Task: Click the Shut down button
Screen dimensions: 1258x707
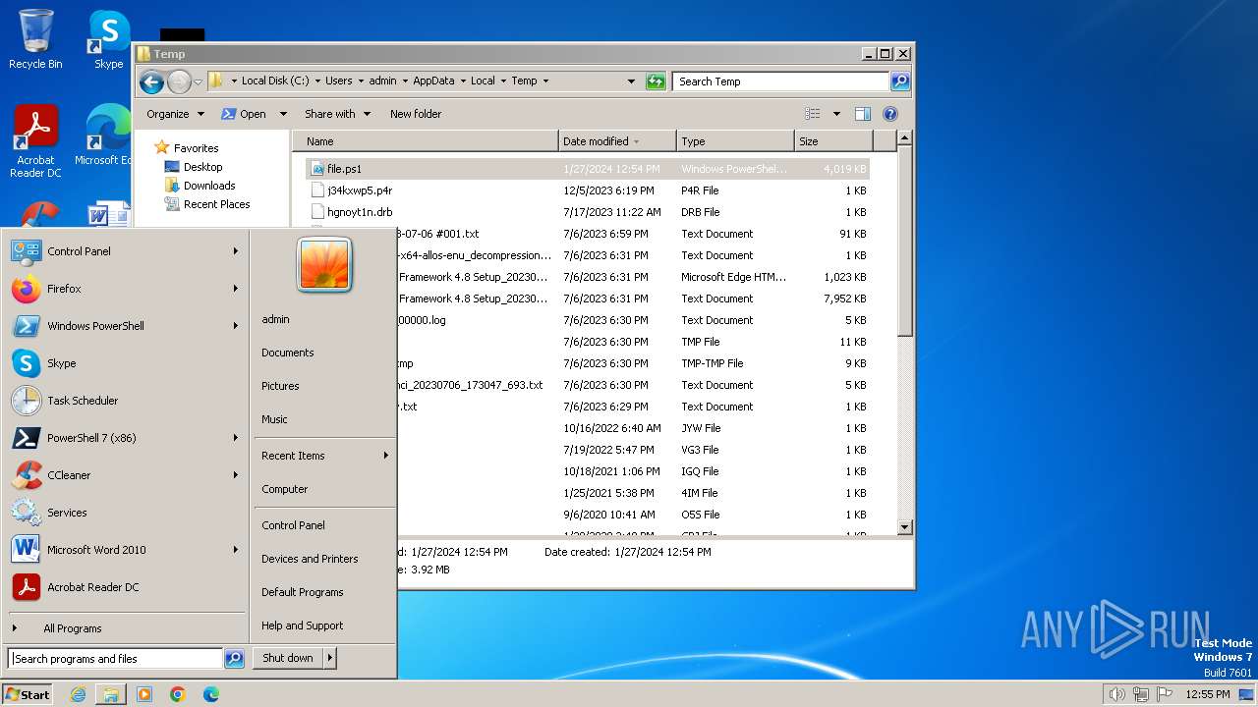Action: 288,658
